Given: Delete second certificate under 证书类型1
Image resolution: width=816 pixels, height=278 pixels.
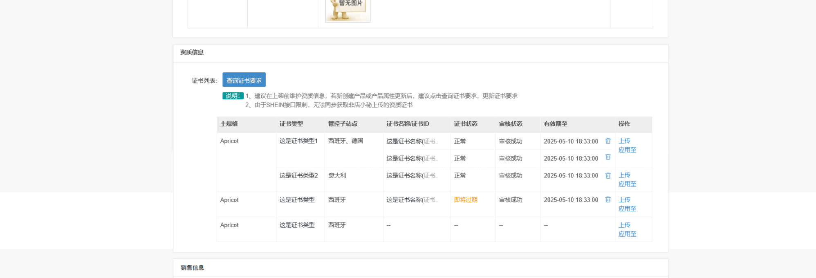Looking at the screenshot, I should (608, 157).
